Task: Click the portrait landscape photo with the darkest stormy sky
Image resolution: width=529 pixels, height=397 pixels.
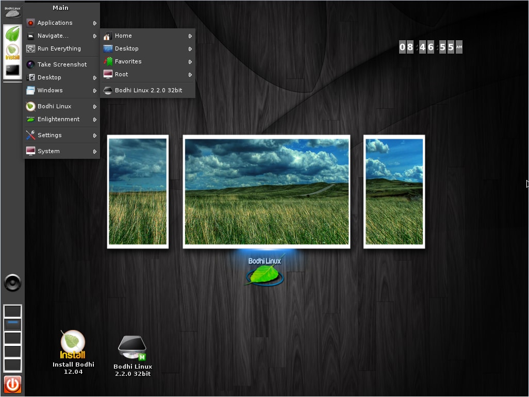Action: coord(138,192)
